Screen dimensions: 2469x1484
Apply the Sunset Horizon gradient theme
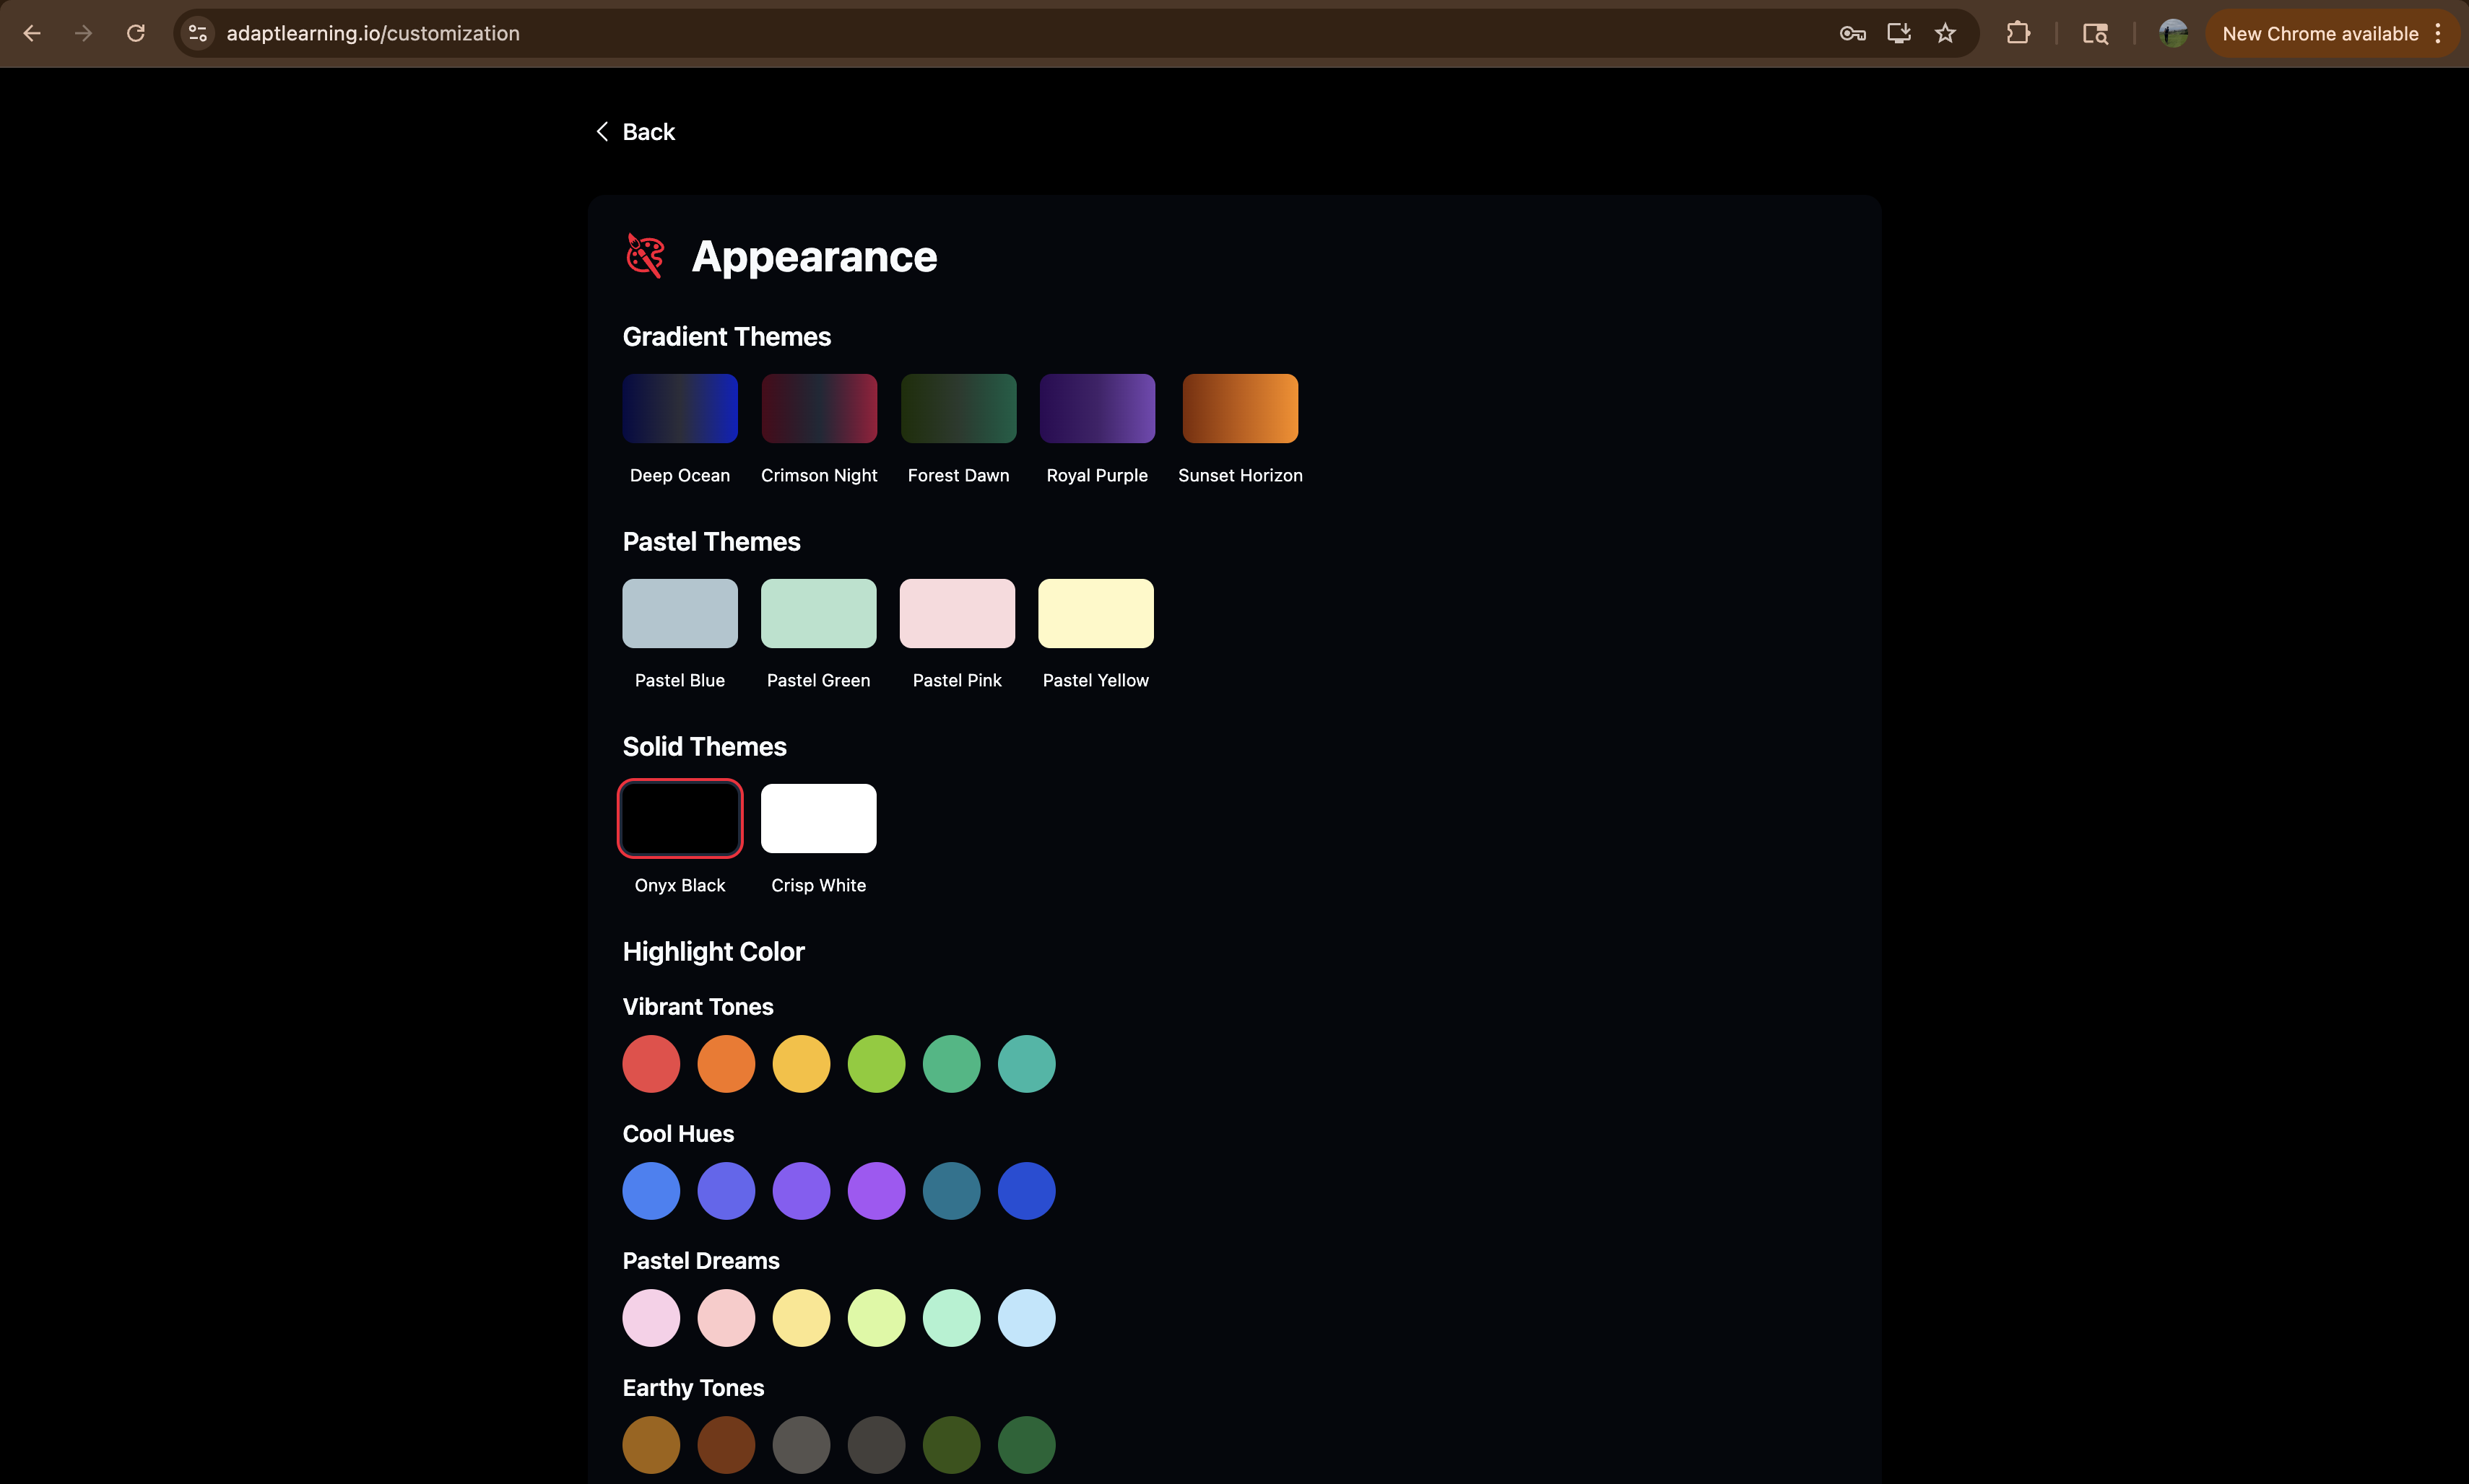point(1239,408)
